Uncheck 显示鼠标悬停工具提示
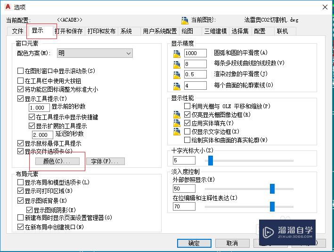 click(20, 143)
